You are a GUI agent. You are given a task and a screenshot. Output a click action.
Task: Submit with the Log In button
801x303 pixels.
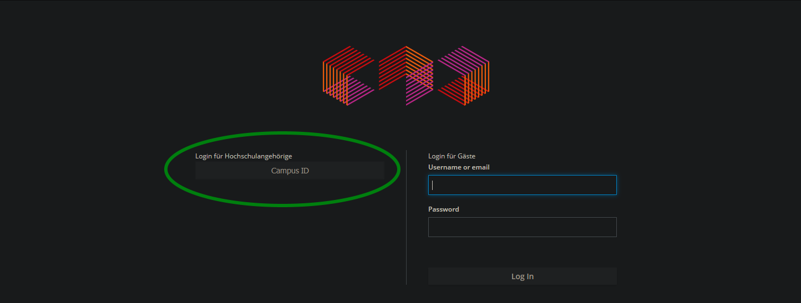[x=522, y=276]
